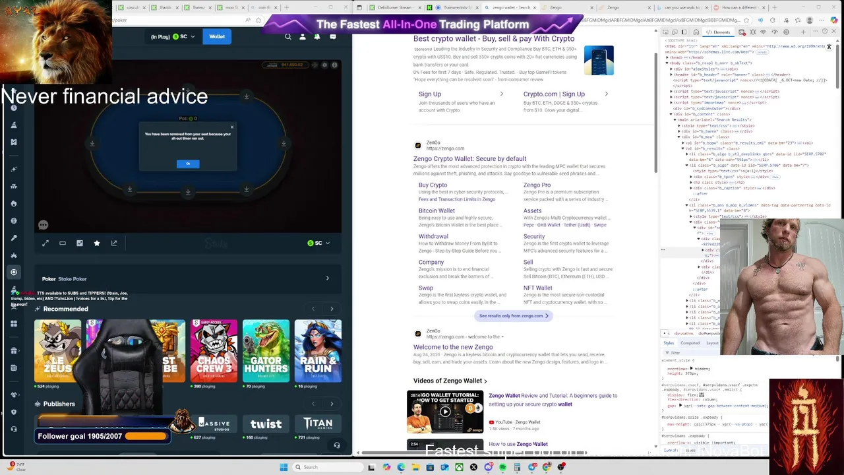
Task: Collapse the body node in DevTools tree
Action: click(667, 63)
